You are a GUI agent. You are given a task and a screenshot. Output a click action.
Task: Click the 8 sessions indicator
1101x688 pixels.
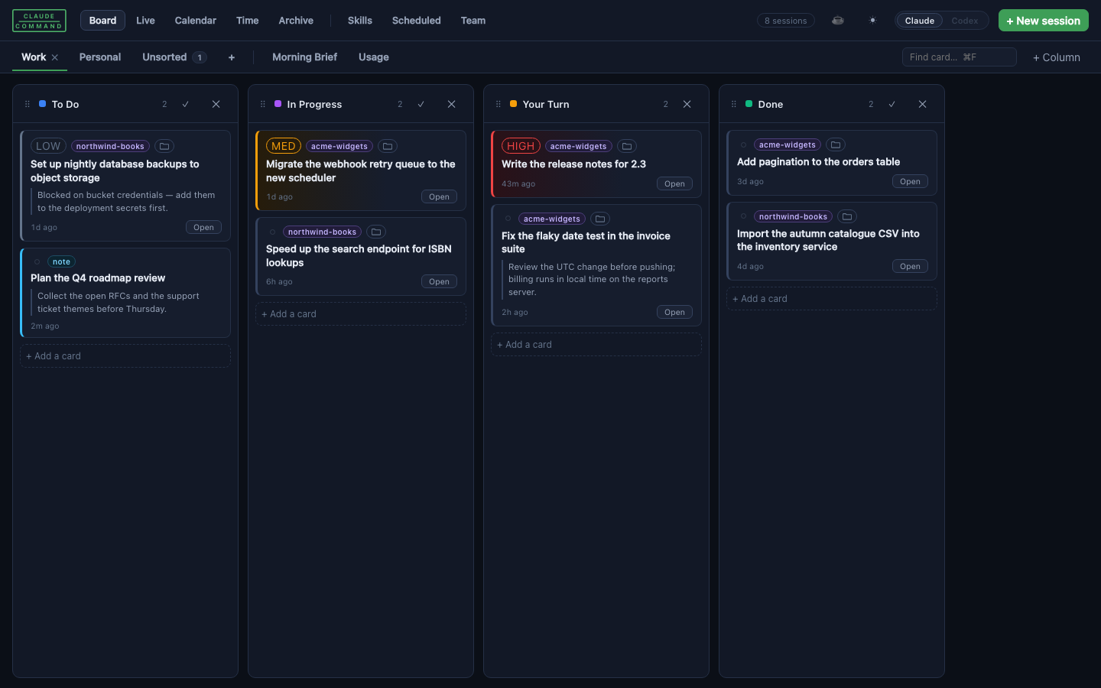[x=786, y=21]
